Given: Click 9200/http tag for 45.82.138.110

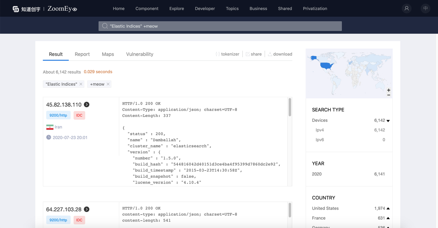Looking at the screenshot, I should 58,115.
